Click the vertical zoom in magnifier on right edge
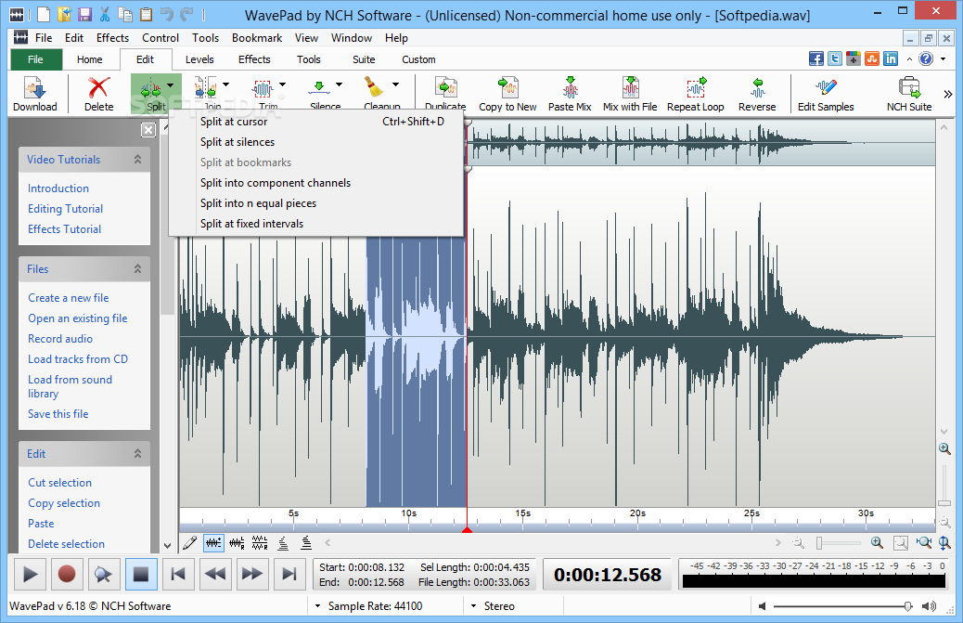 tap(944, 448)
